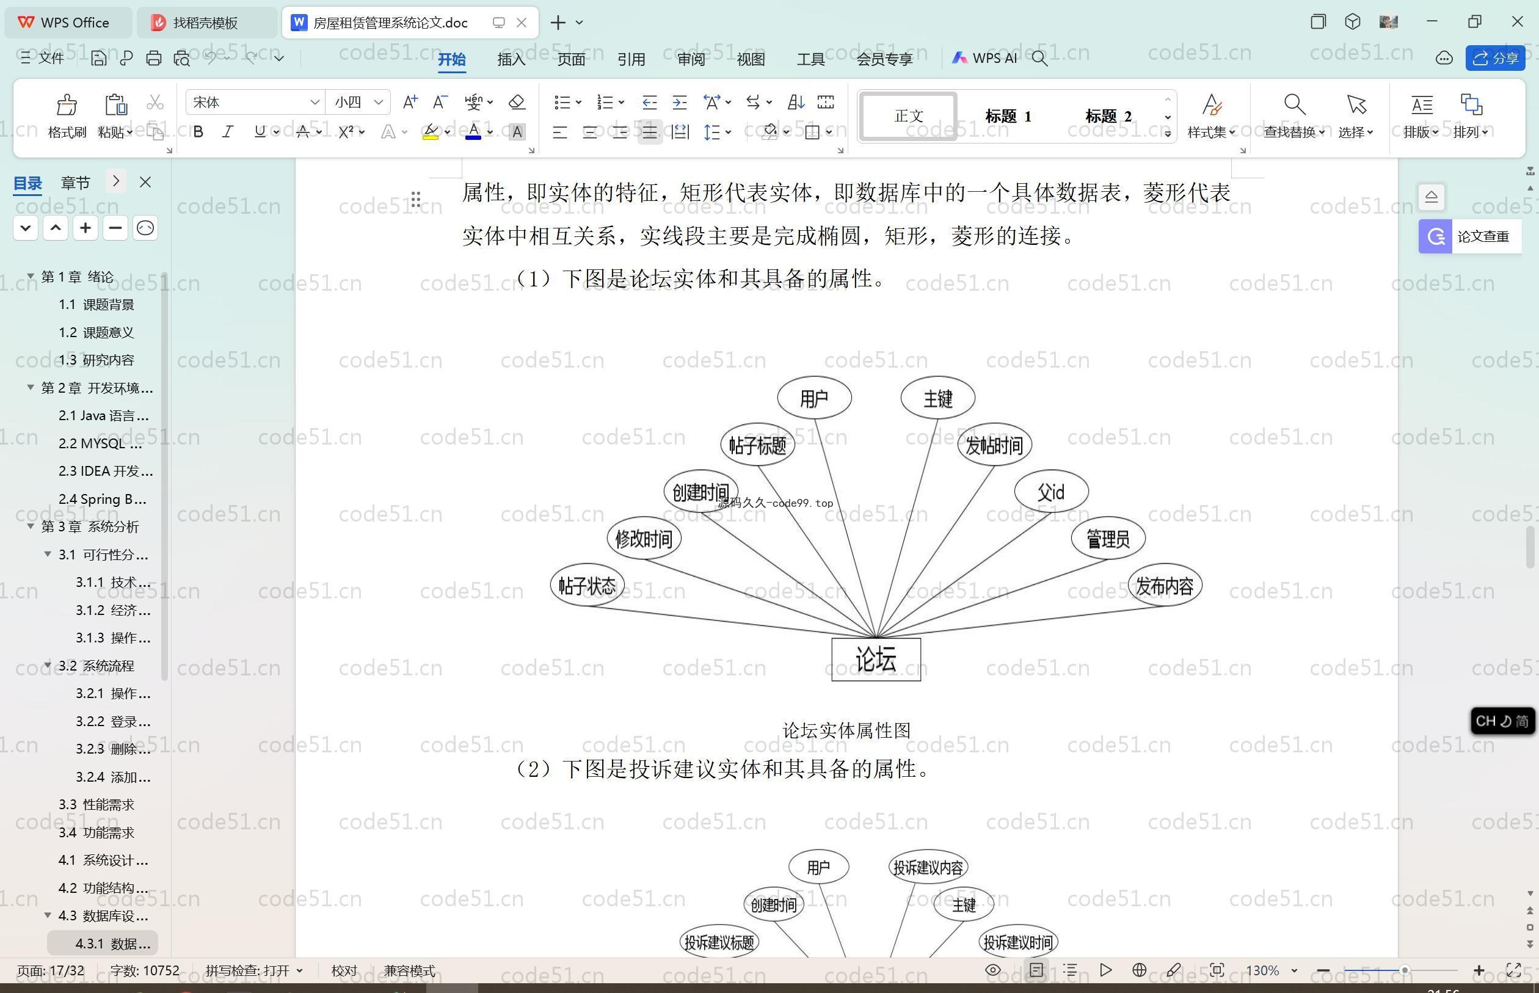Click the Cut scissors icon
The height and width of the screenshot is (993, 1539).
pyautogui.click(x=155, y=102)
